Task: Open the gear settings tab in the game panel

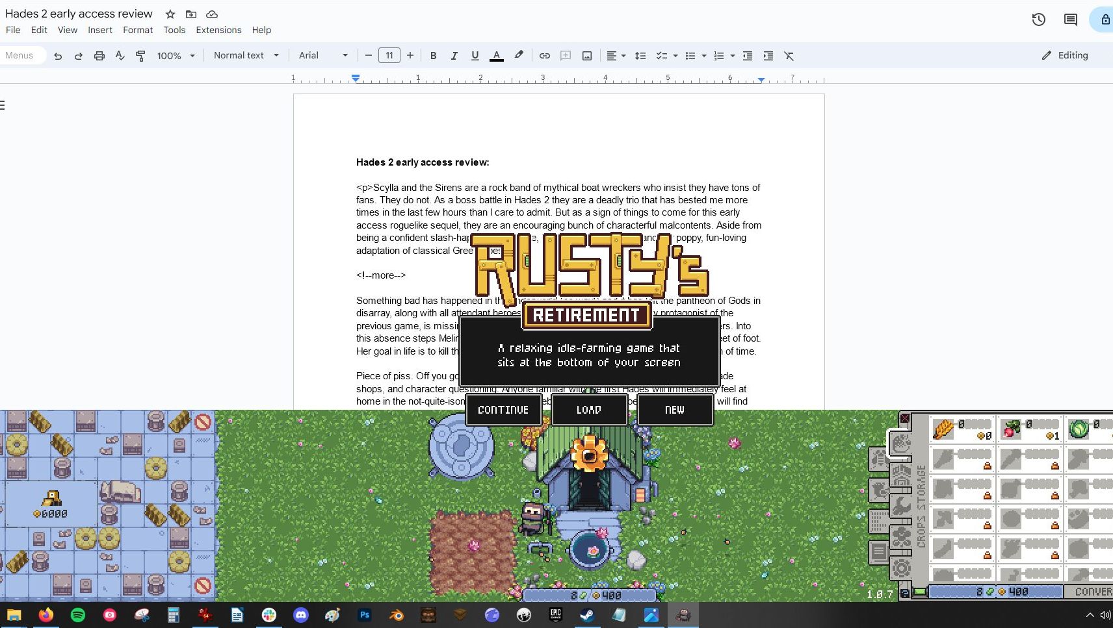Action: 901,566
